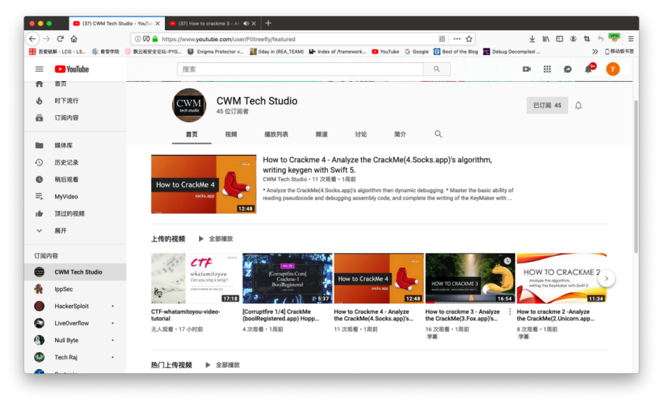Open the Firefox library icon
Image resolution: width=663 pixels, height=405 pixels.
546,39
